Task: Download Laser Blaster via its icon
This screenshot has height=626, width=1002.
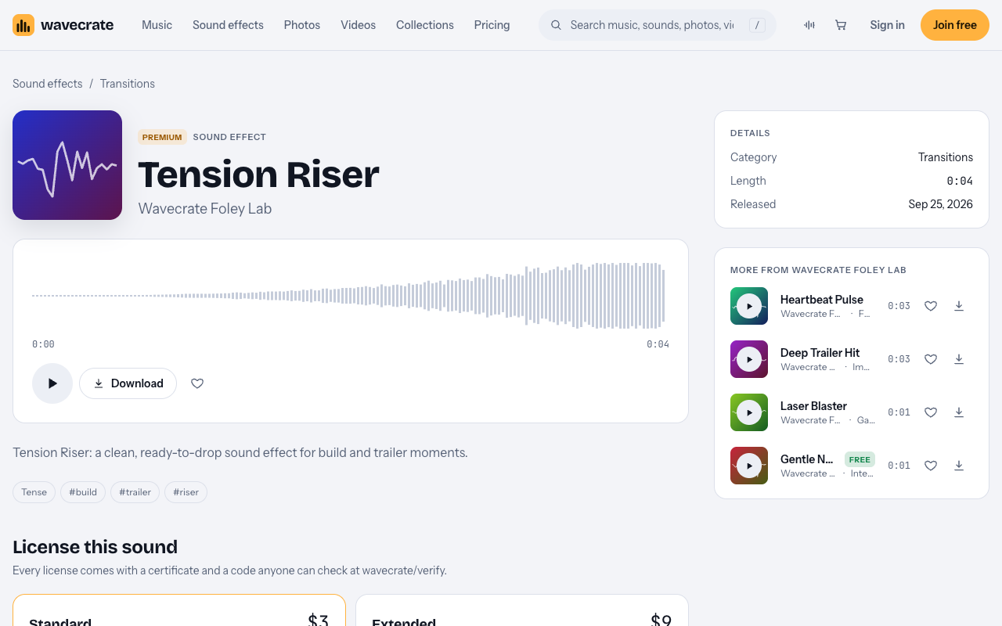Action: tap(959, 412)
